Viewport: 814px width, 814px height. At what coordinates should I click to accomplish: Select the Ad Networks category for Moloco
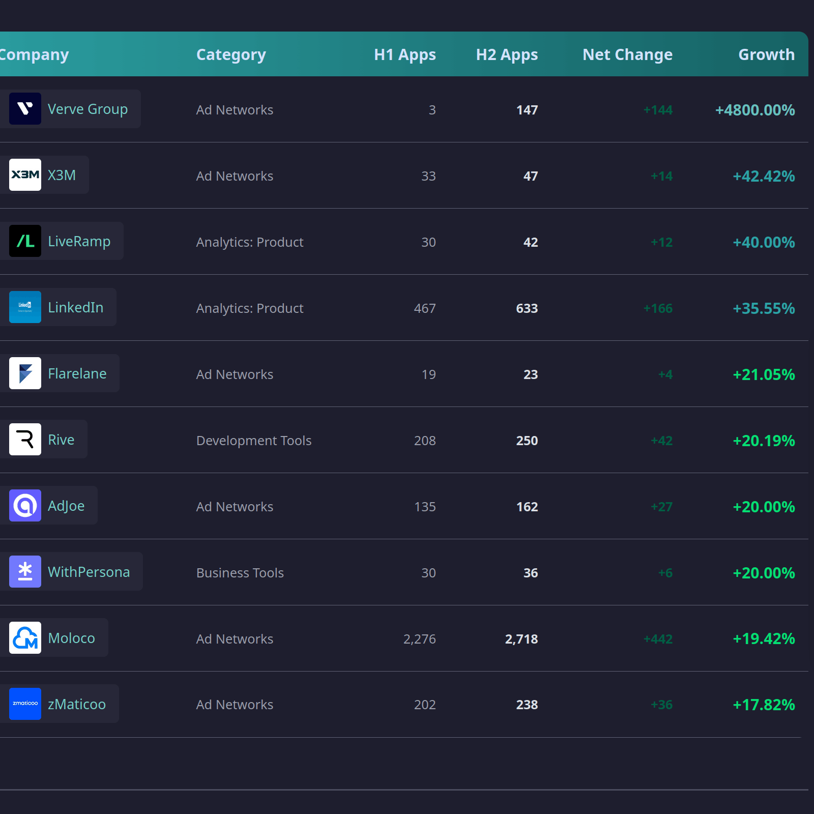pos(235,638)
